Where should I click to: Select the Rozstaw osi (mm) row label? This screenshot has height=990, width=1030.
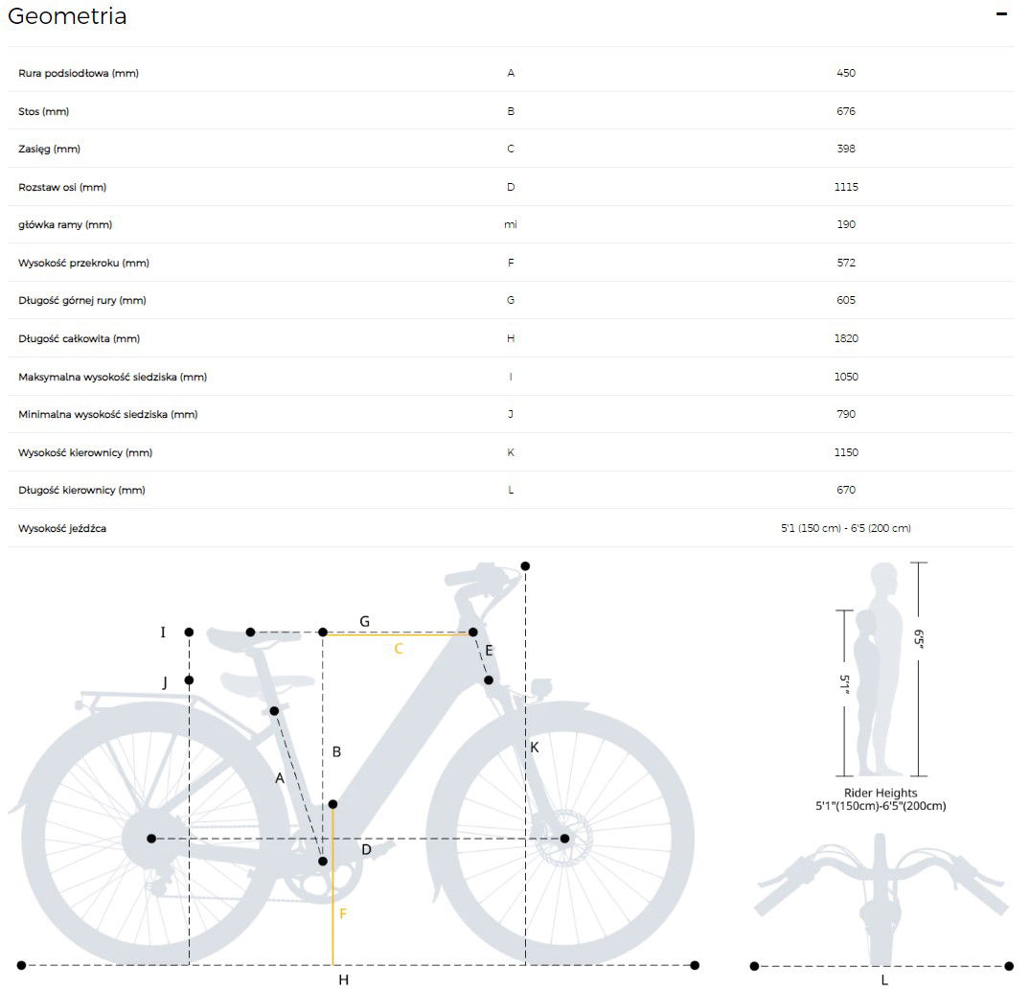coord(62,187)
